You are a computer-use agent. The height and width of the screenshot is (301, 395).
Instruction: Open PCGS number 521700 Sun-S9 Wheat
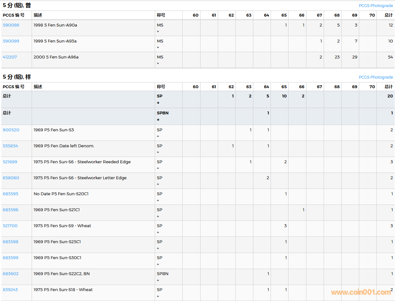(x=10, y=226)
